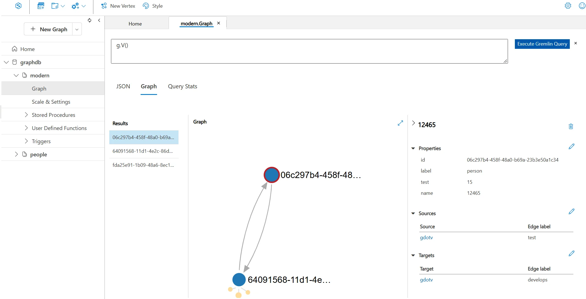Click the Gremlin query input field
Image resolution: width=586 pixels, height=299 pixels.
click(x=309, y=51)
